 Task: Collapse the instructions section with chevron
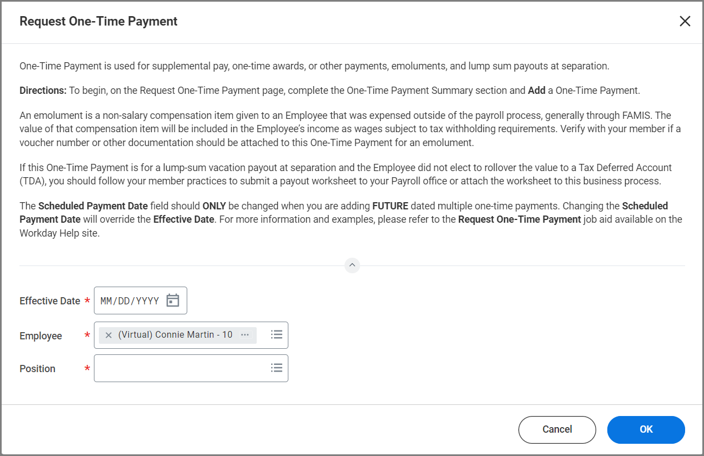click(x=352, y=265)
